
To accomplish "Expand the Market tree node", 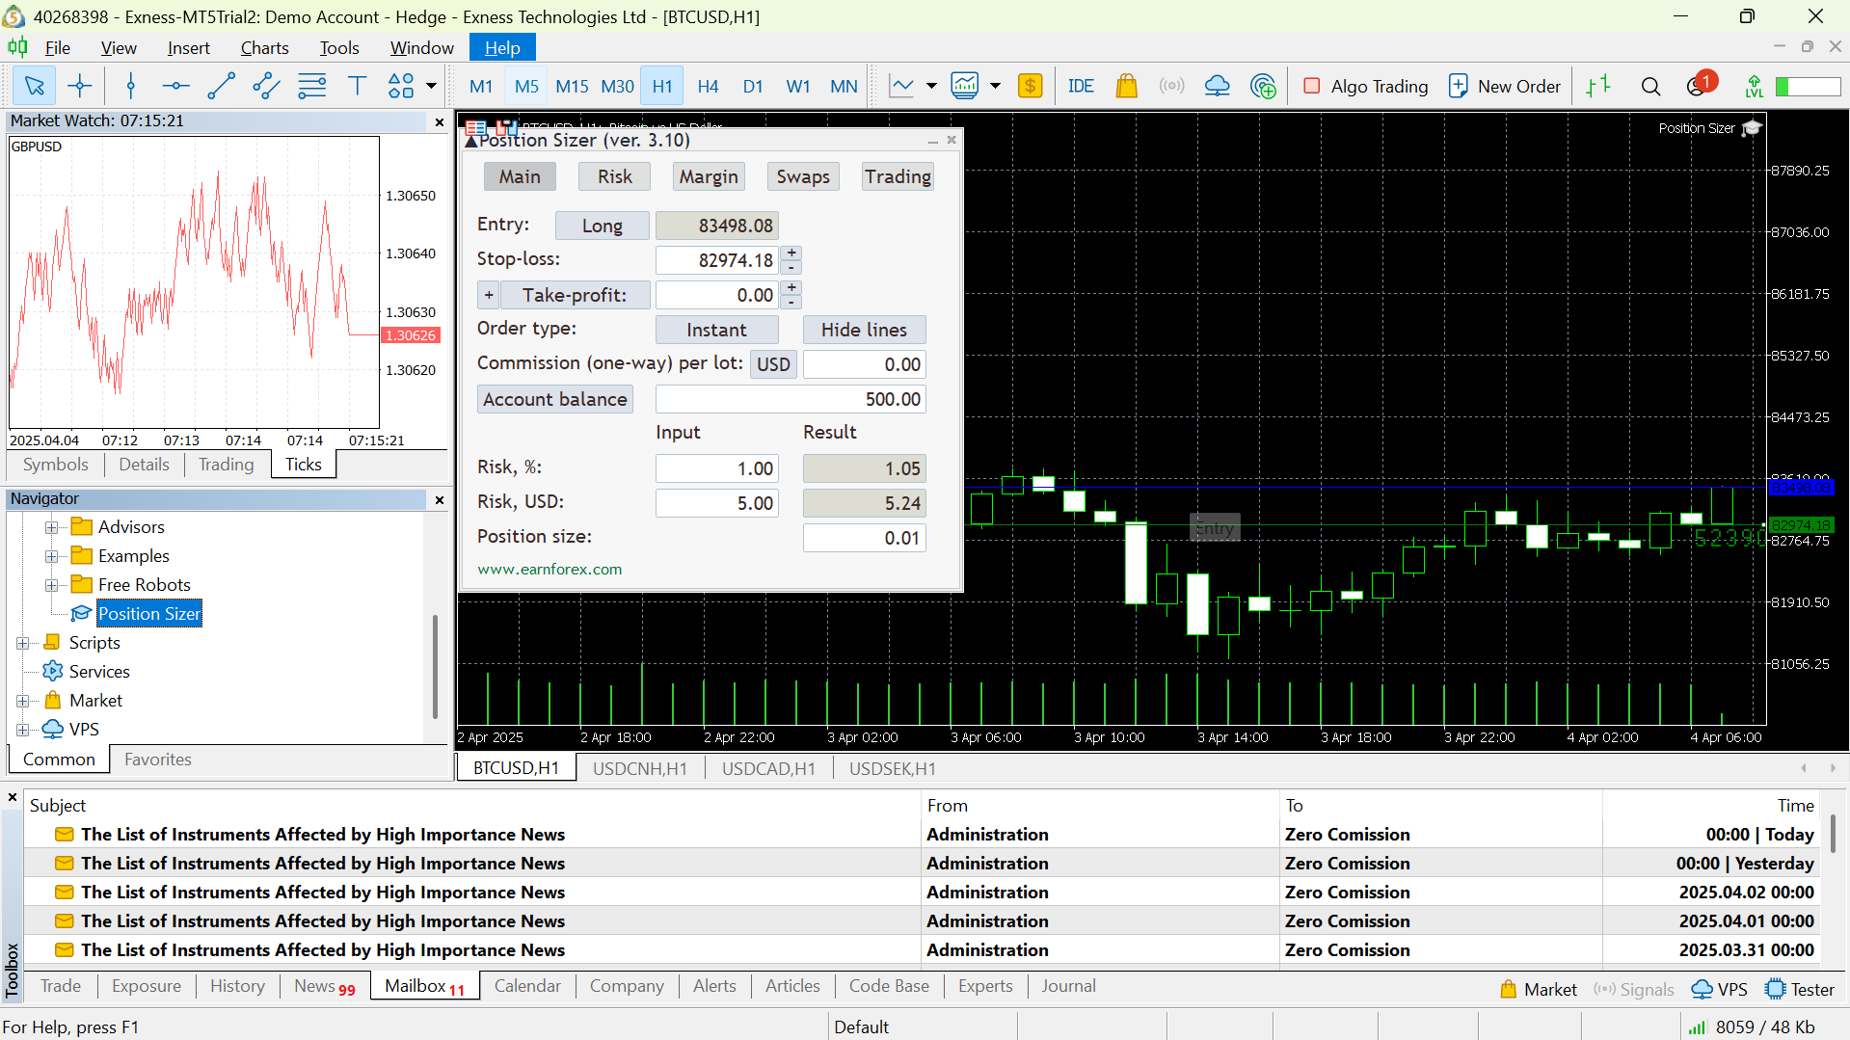I will pos(23,701).
